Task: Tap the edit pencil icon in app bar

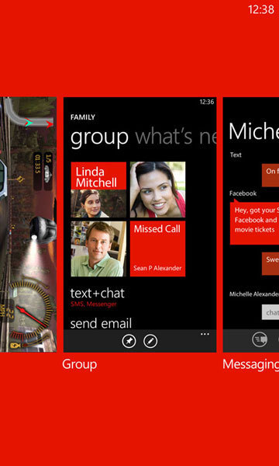Action: [x=150, y=341]
